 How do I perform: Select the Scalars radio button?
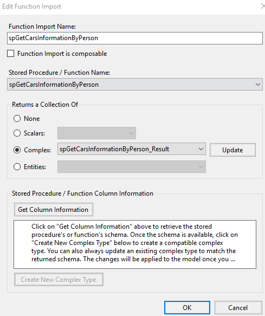tap(17, 133)
